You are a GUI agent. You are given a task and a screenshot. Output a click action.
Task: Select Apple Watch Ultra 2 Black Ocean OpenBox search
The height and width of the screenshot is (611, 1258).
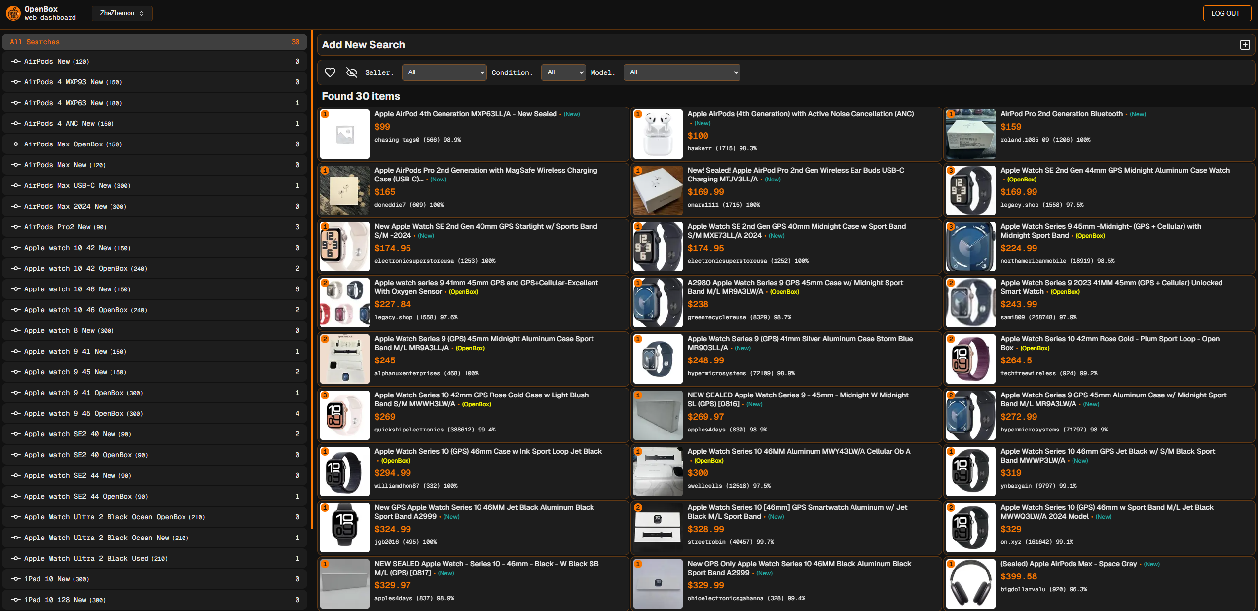[x=154, y=517]
